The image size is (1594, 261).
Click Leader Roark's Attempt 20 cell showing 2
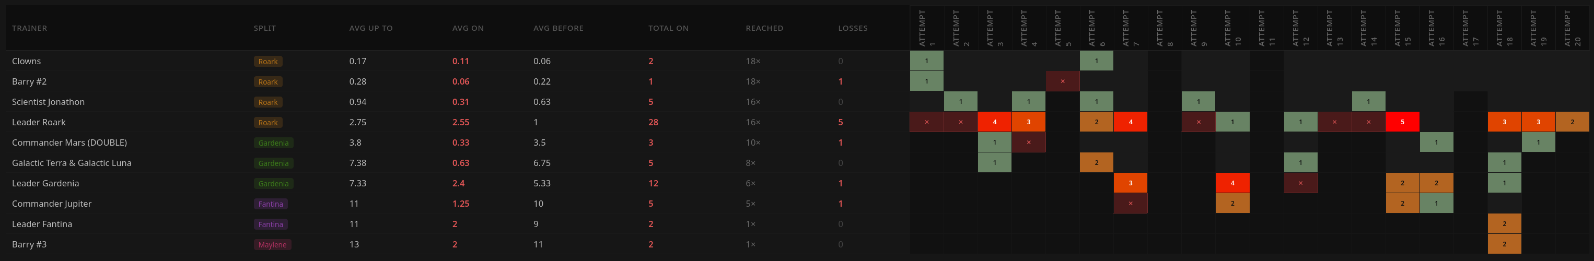click(1573, 122)
